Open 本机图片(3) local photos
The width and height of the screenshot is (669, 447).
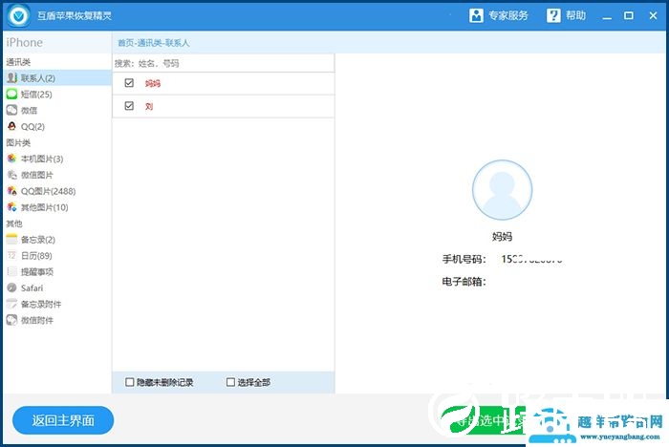pyautogui.click(x=42, y=160)
